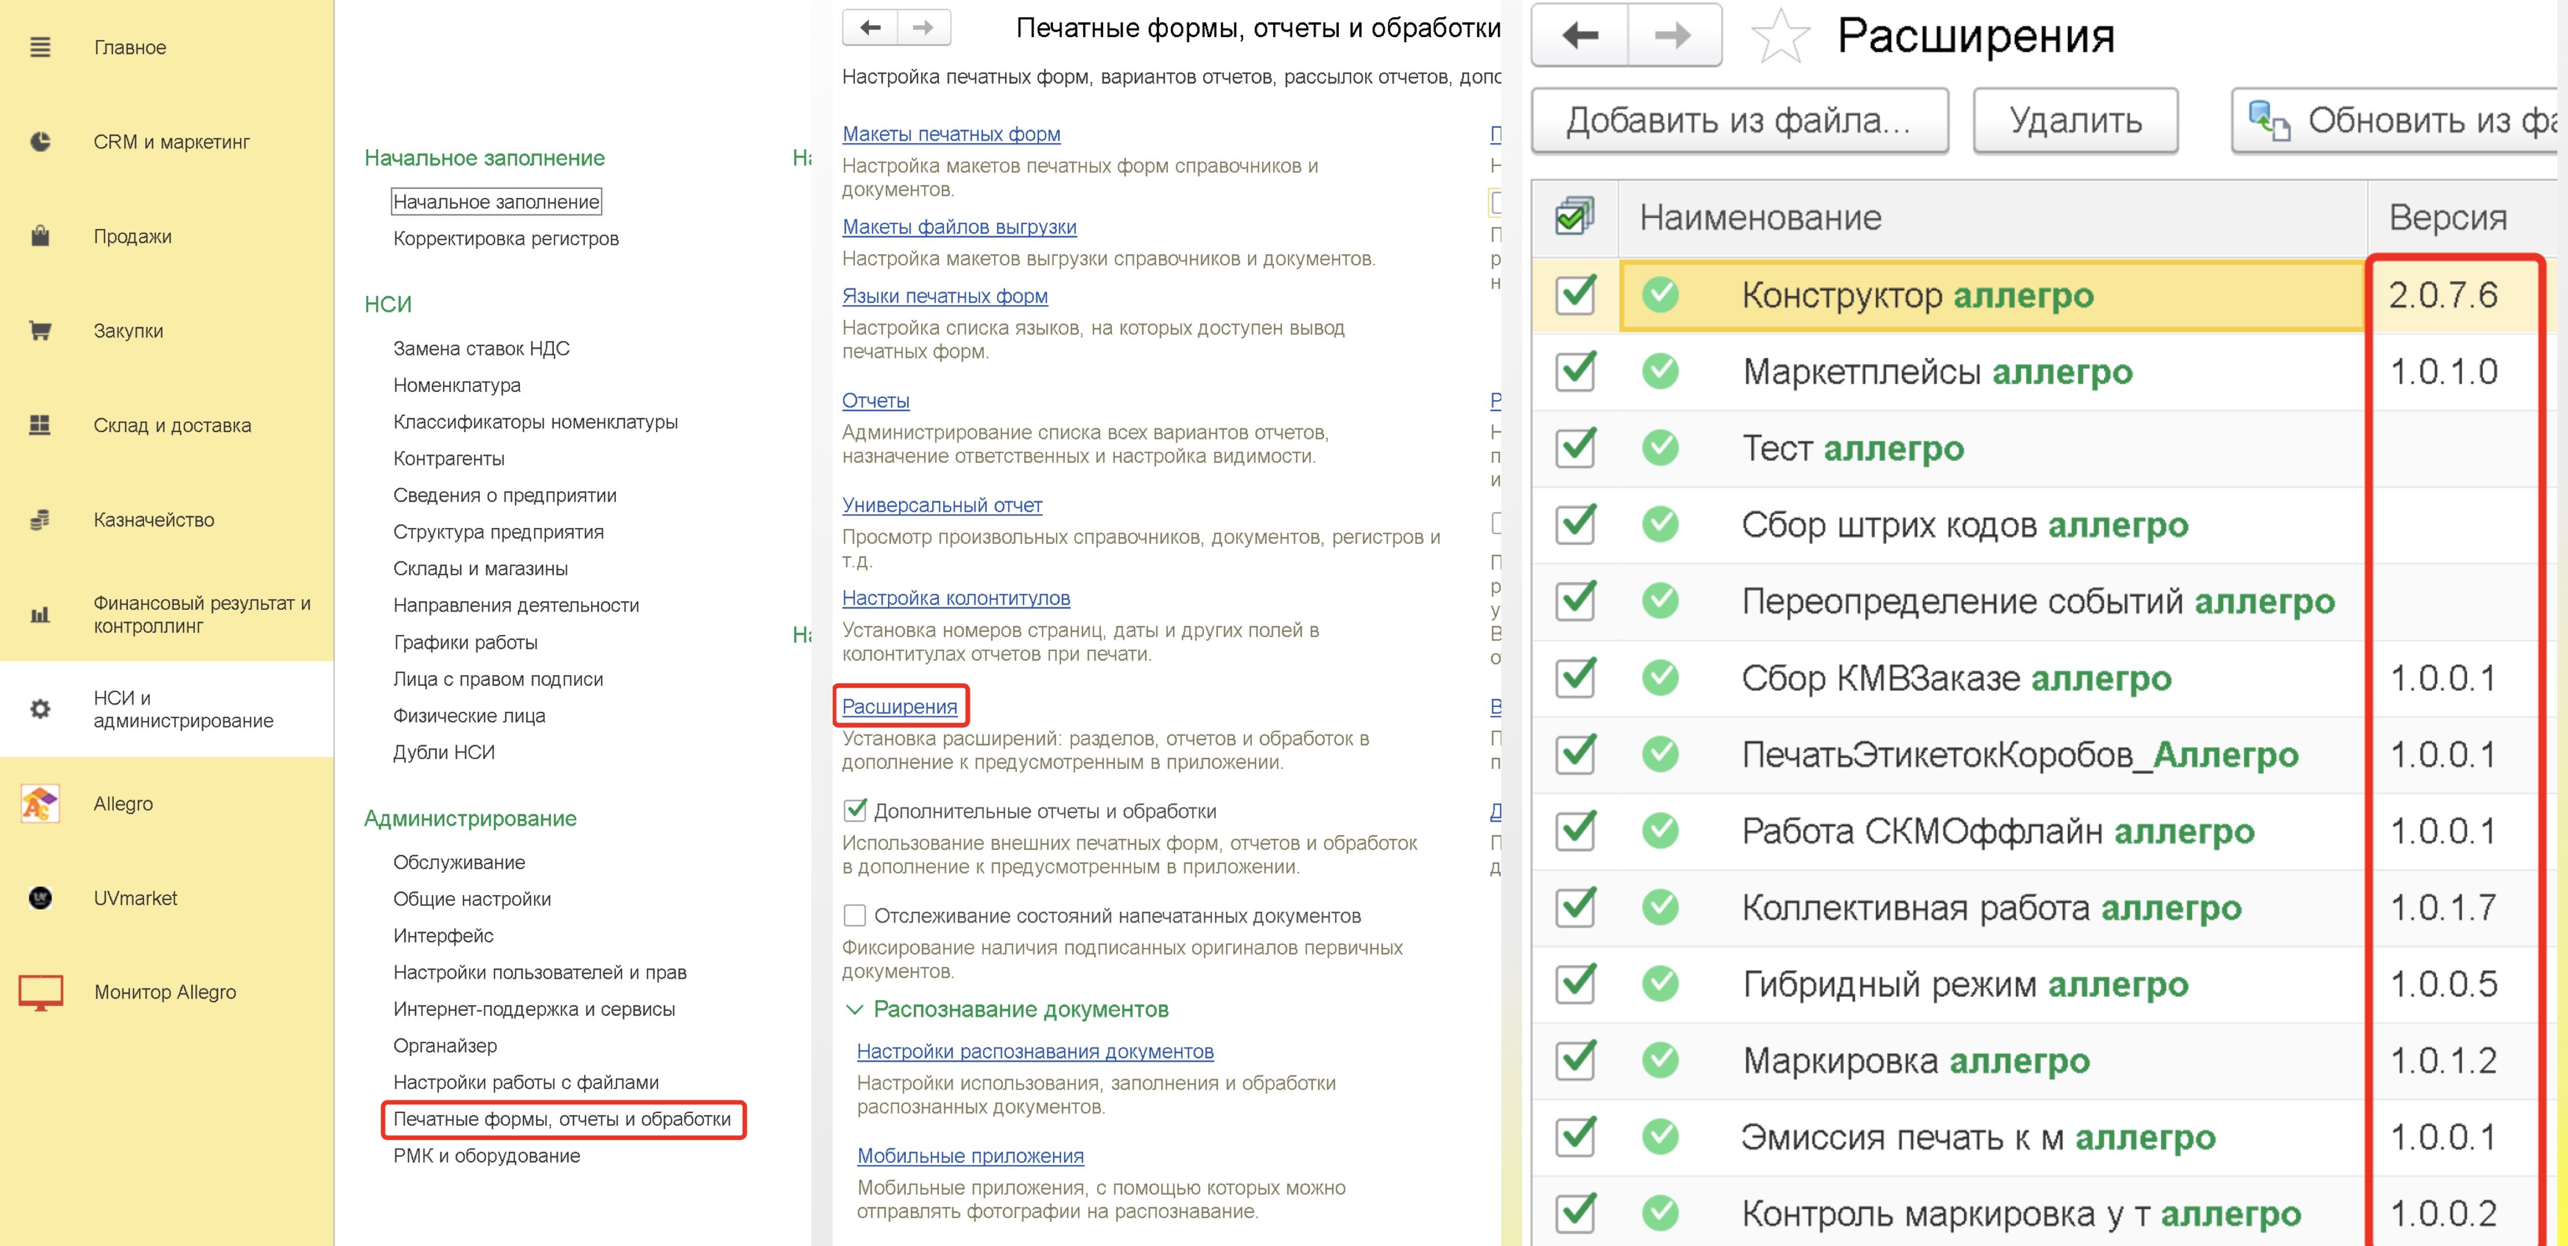This screenshot has height=1246, width=2568.
Task: Uncheck the Маркетплейсы аллегро extension checkbox
Action: (x=1575, y=371)
